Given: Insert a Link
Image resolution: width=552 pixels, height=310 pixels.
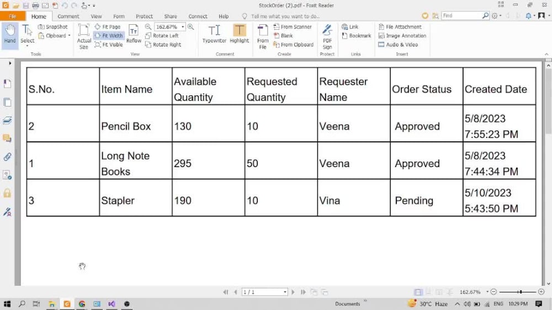Looking at the screenshot, I should click(350, 26).
